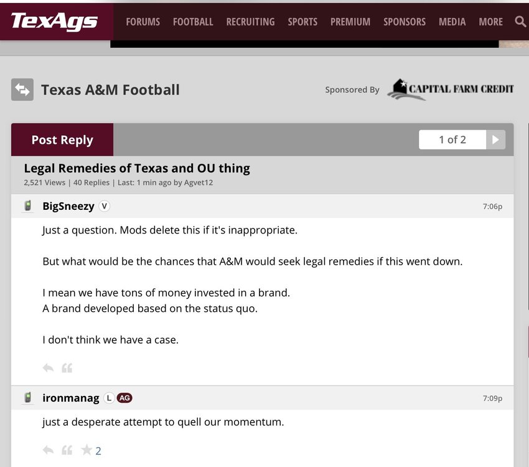Click mobile phone icon beside ironmanag
The height and width of the screenshot is (467, 529).
coord(27,398)
